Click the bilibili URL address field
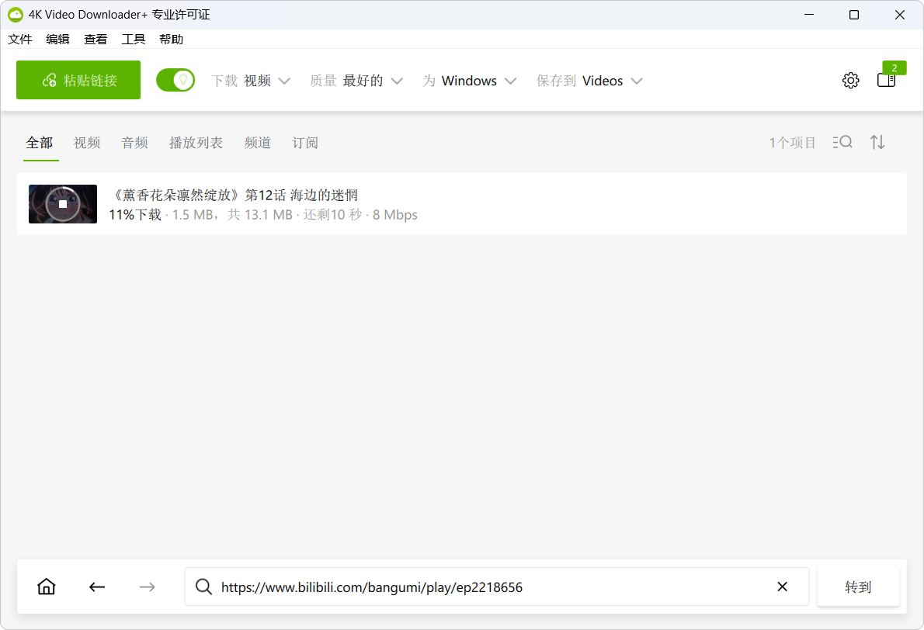 [x=497, y=587]
